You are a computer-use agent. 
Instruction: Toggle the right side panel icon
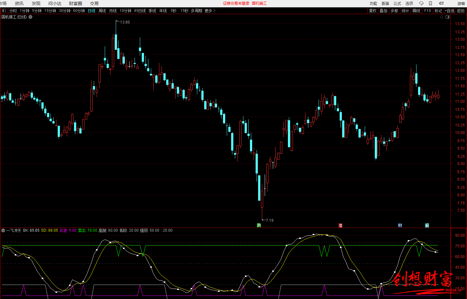pyautogui.click(x=448, y=17)
